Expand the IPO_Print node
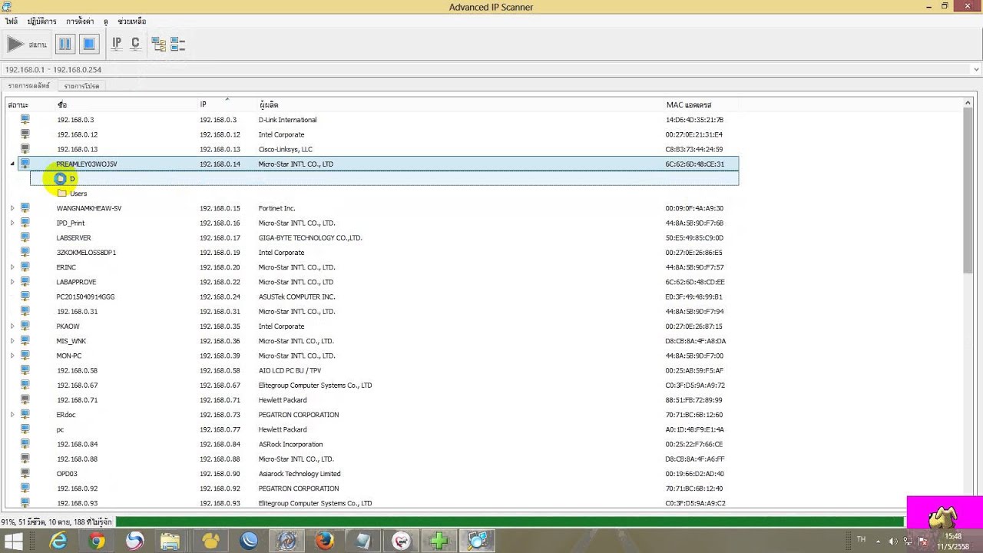The width and height of the screenshot is (983, 553). tap(12, 223)
